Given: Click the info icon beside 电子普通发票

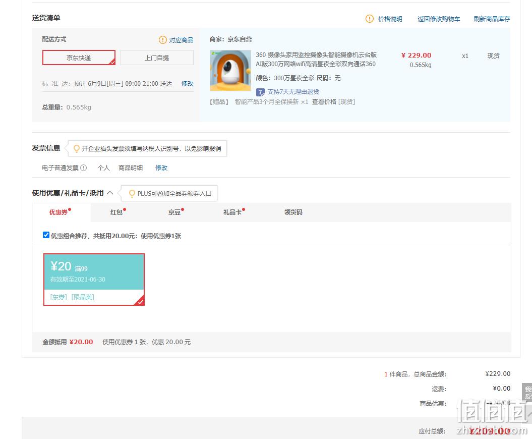Looking at the screenshot, I should 84,168.
